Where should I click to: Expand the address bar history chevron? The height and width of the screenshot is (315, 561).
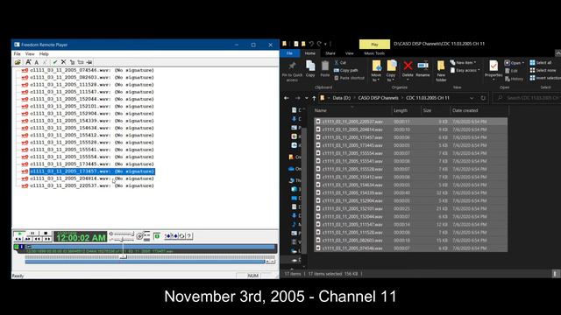tap(472, 98)
